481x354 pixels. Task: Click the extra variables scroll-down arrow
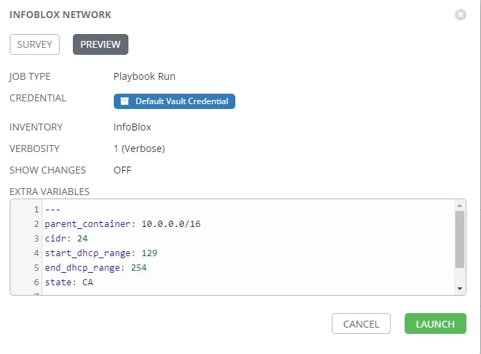pos(459,288)
